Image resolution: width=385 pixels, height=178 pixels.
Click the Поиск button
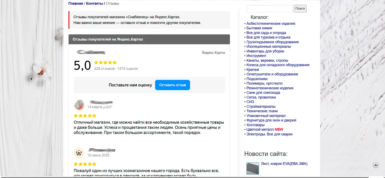tap(300, 9)
